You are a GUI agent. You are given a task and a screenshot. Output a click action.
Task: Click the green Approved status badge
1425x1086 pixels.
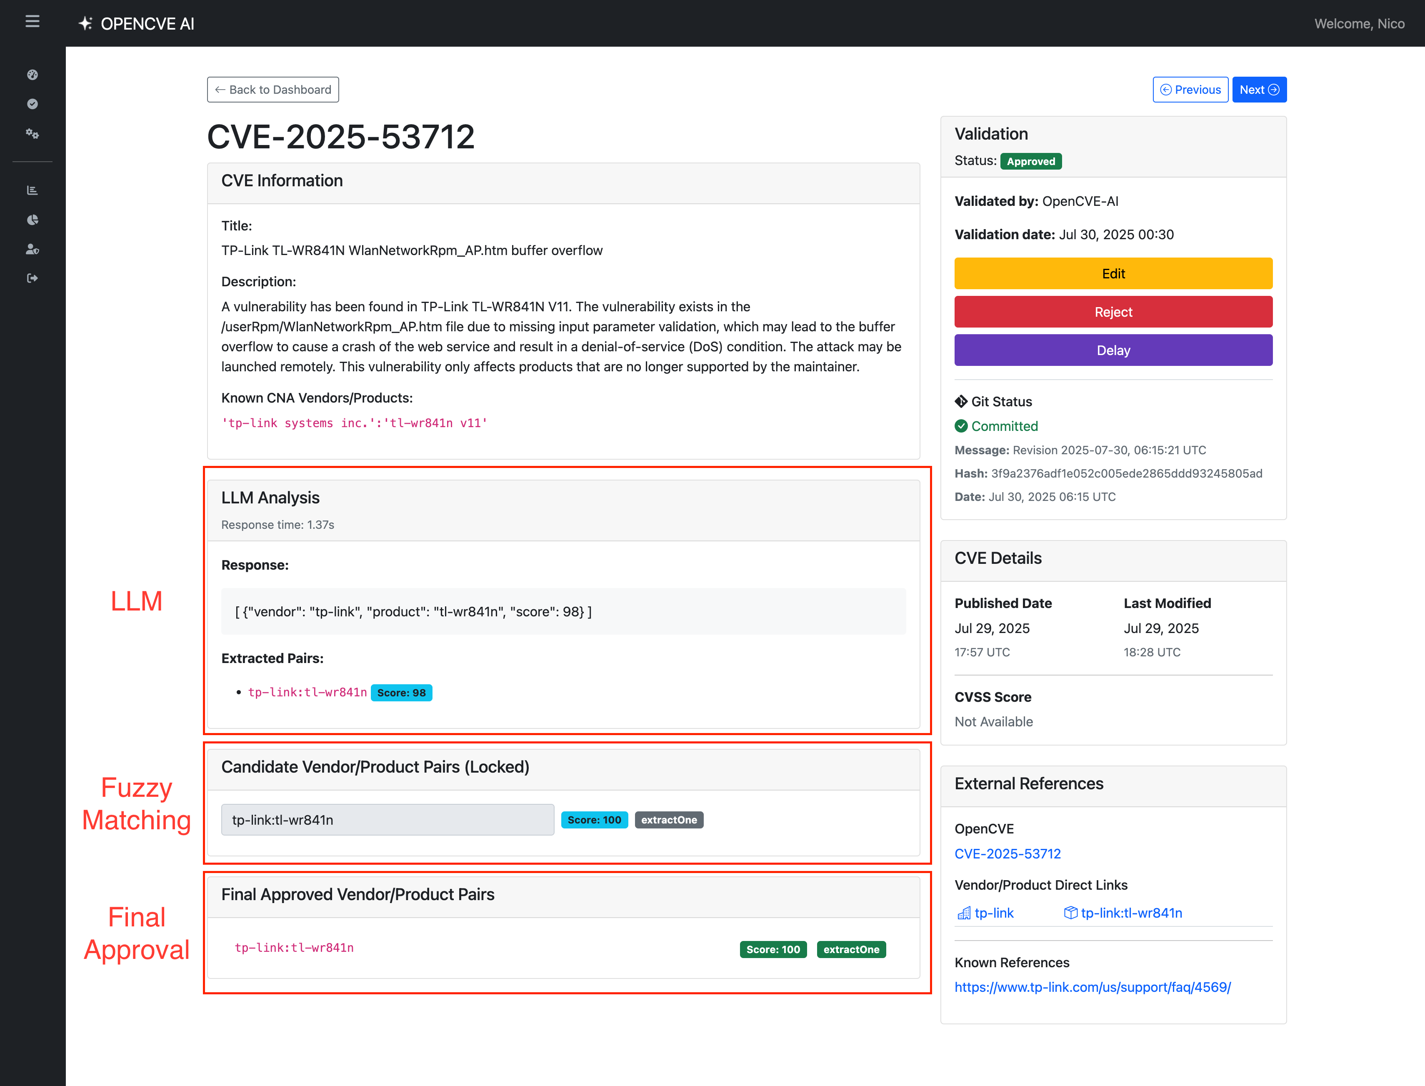(x=1031, y=161)
